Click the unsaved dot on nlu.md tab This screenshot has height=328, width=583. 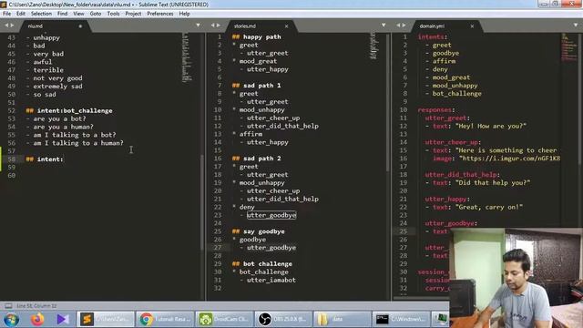coord(80,26)
